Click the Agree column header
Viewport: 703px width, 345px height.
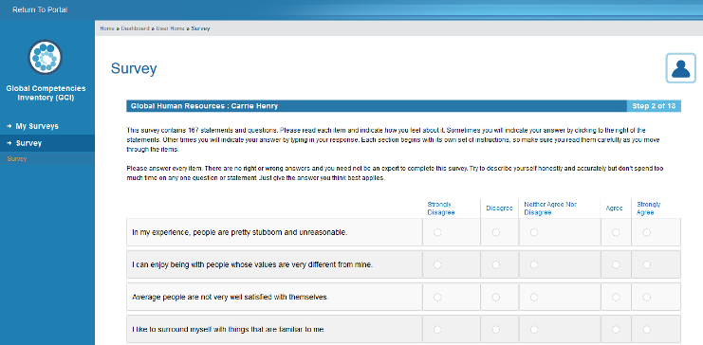coord(614,209)
